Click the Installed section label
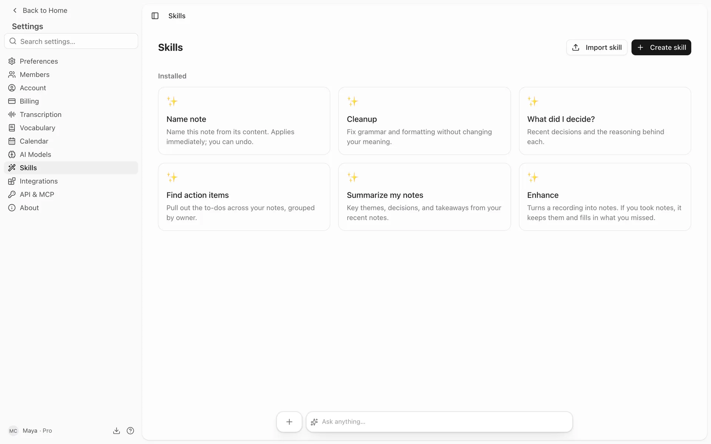Viewport: 711px width, 444px height. coord(172,76)
